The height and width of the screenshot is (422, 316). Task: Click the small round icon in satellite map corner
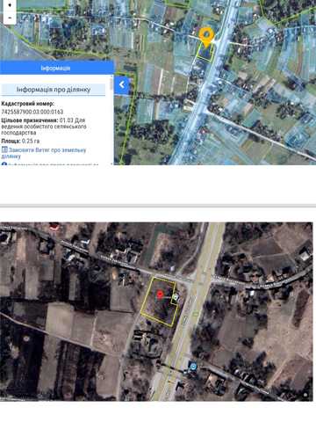point(305,395)
